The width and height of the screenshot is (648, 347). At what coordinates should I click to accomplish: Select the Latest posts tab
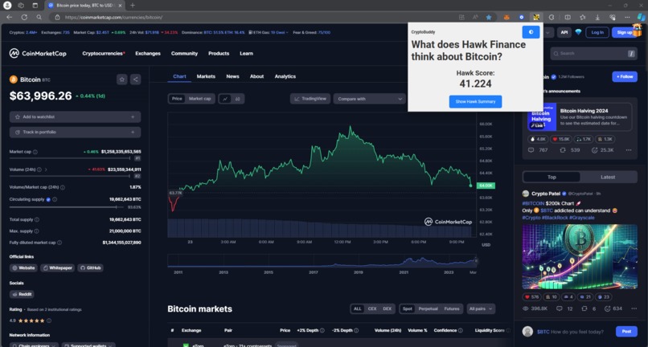click(x=608, y=177)
